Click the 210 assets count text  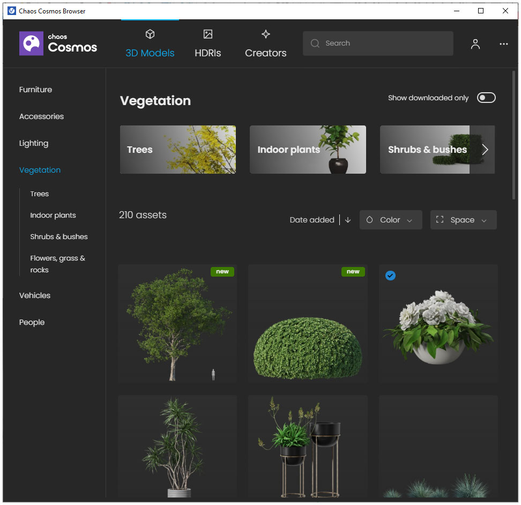point(143,215)
